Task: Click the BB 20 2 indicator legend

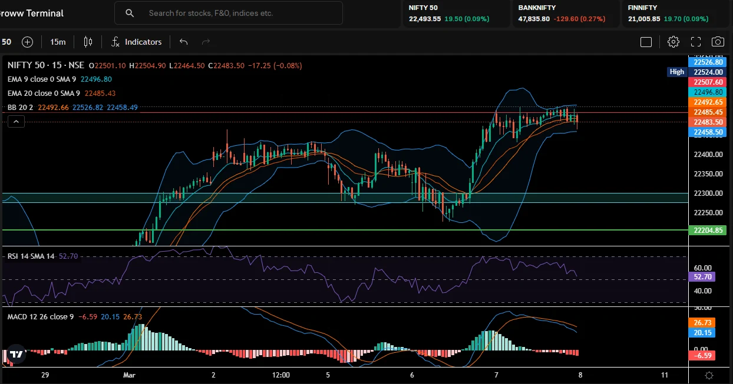Action: tap(21, 108)
